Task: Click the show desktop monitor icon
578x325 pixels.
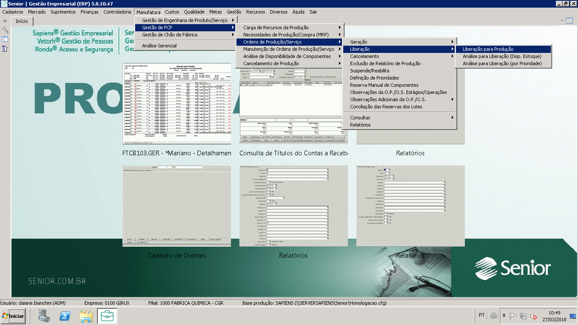Action: [573, 316]
